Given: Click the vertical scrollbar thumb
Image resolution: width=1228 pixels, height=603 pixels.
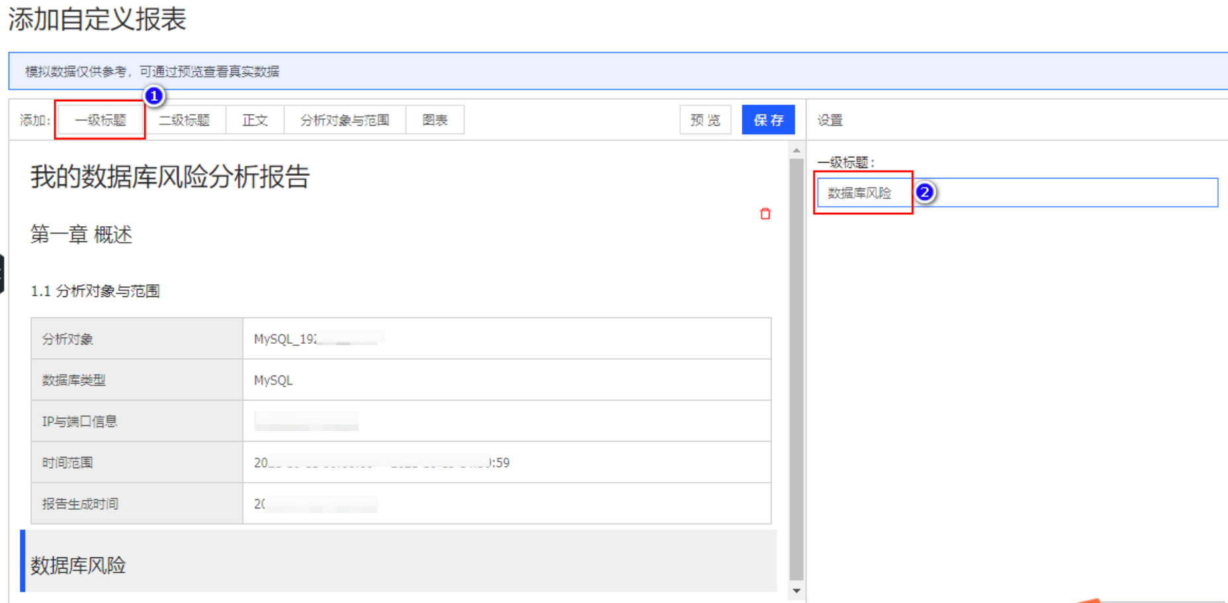Looking at the screenshot, I should [x=797, y=369].
